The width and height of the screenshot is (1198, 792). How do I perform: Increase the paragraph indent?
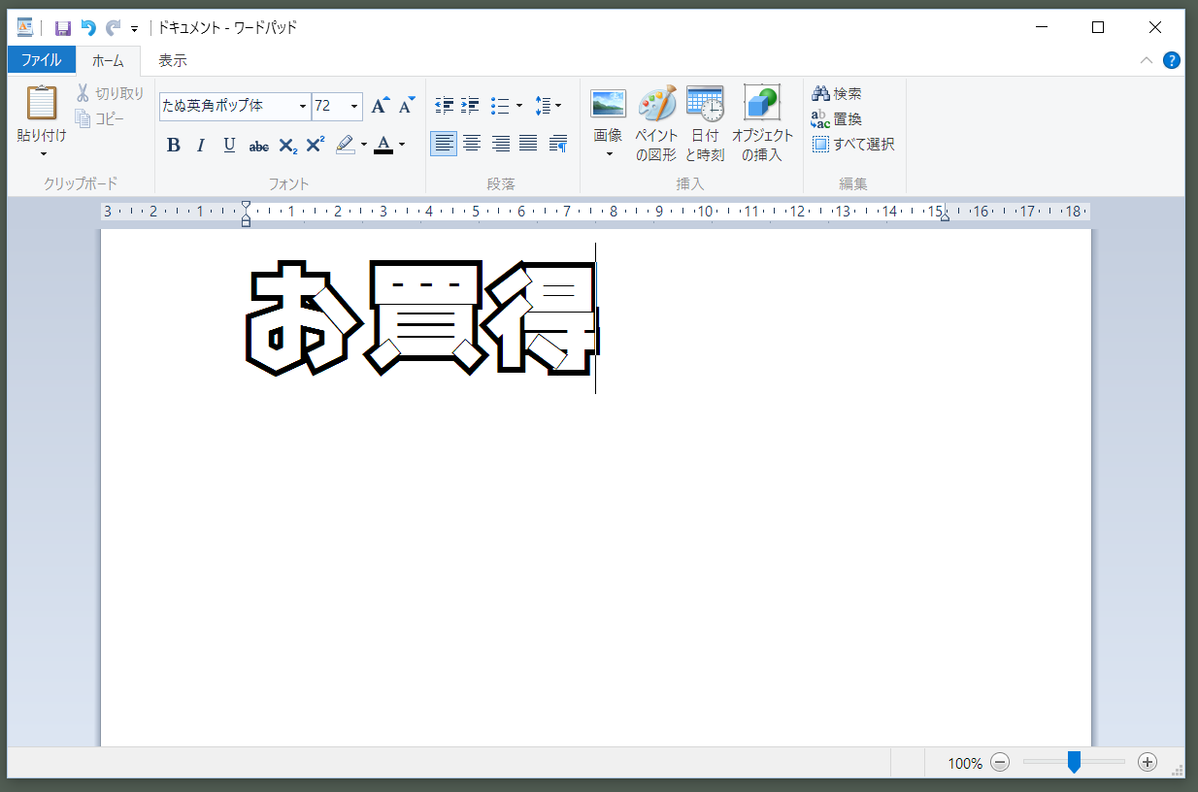(x=470, y=105)
